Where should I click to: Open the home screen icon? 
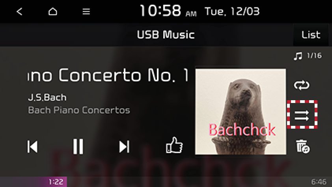click(52, 11)
